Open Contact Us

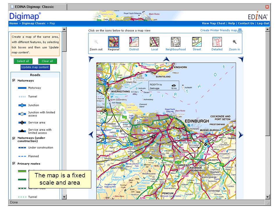(x=246, y=23)
